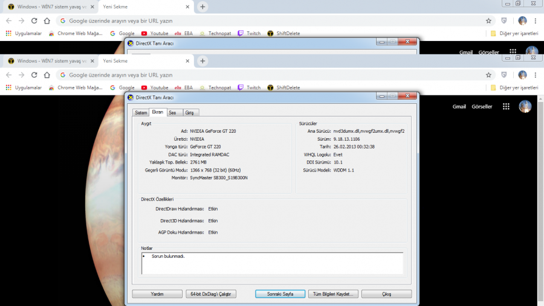
Task: Click the DirectX icon in the front dialog title bar
Action: pyautogui.click(x=131, y=97)
